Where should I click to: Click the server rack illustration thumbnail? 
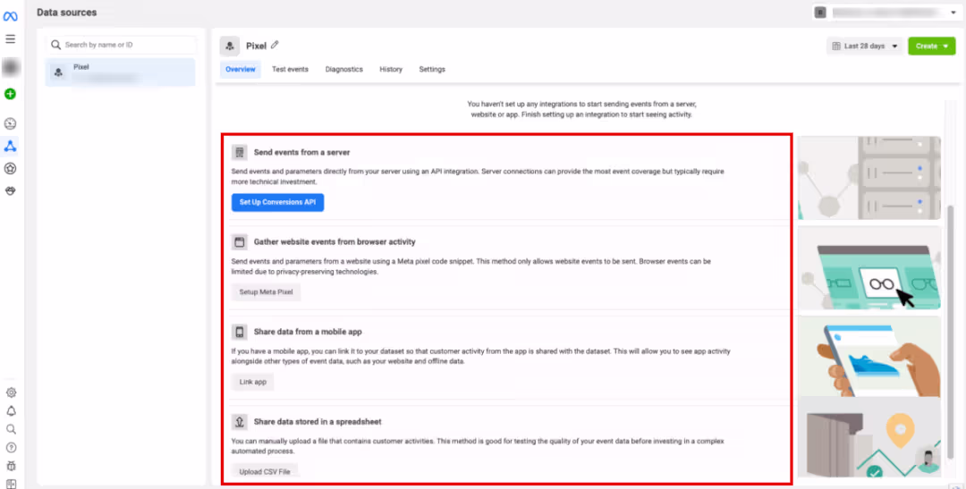point(869,178)
